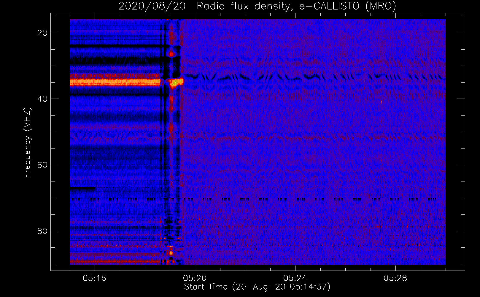Click the 05:20 time tick label

195,278
